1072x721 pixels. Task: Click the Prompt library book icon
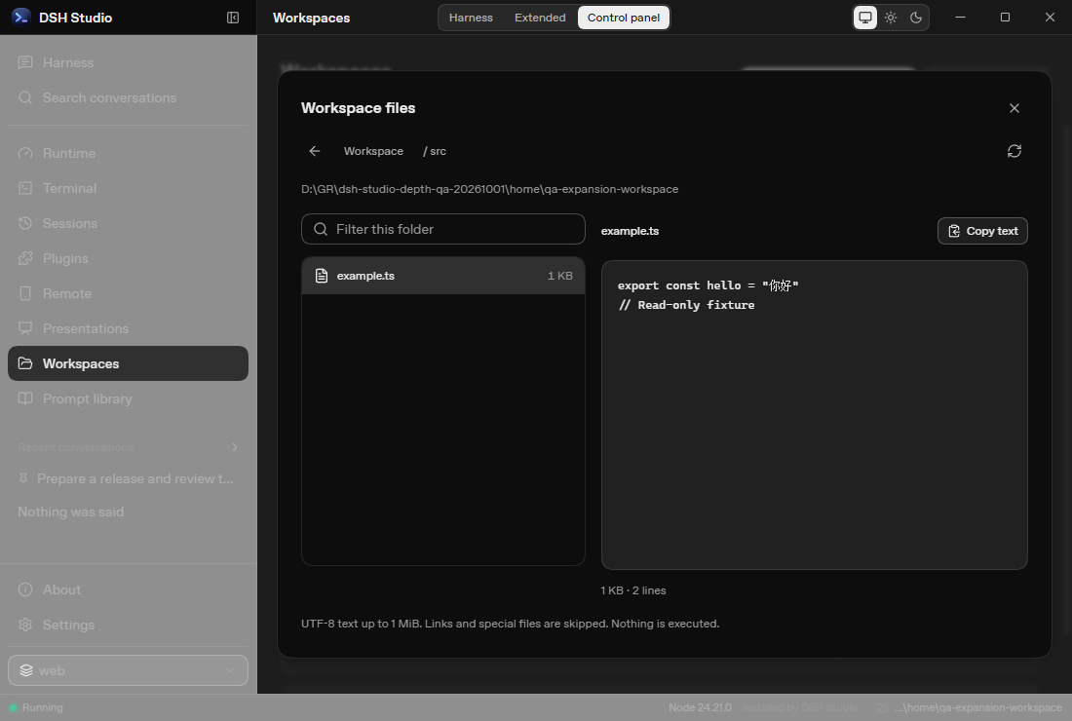(25, 398)
